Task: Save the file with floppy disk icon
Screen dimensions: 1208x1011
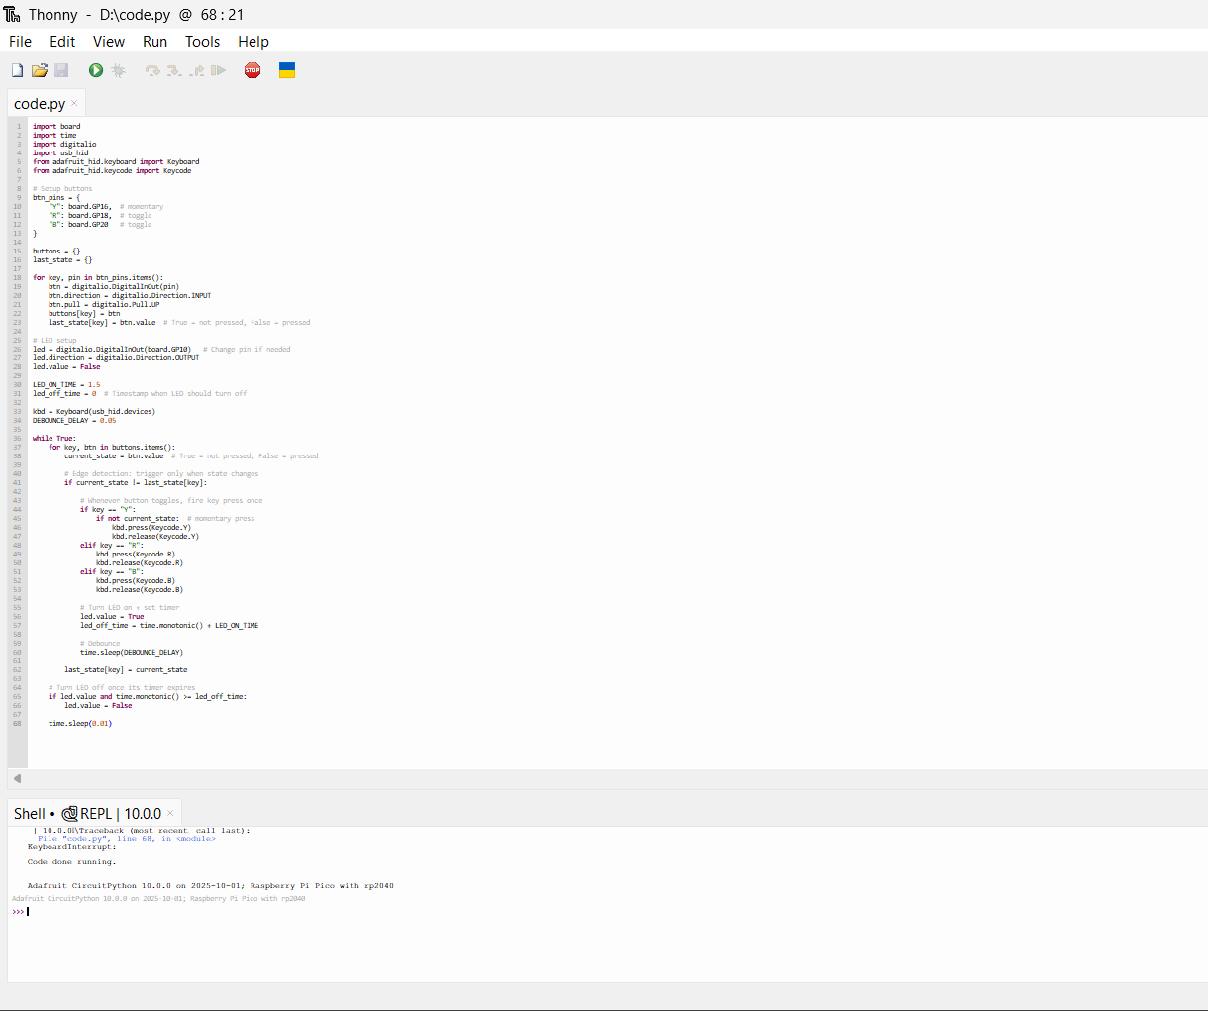Action: [61, 70]
